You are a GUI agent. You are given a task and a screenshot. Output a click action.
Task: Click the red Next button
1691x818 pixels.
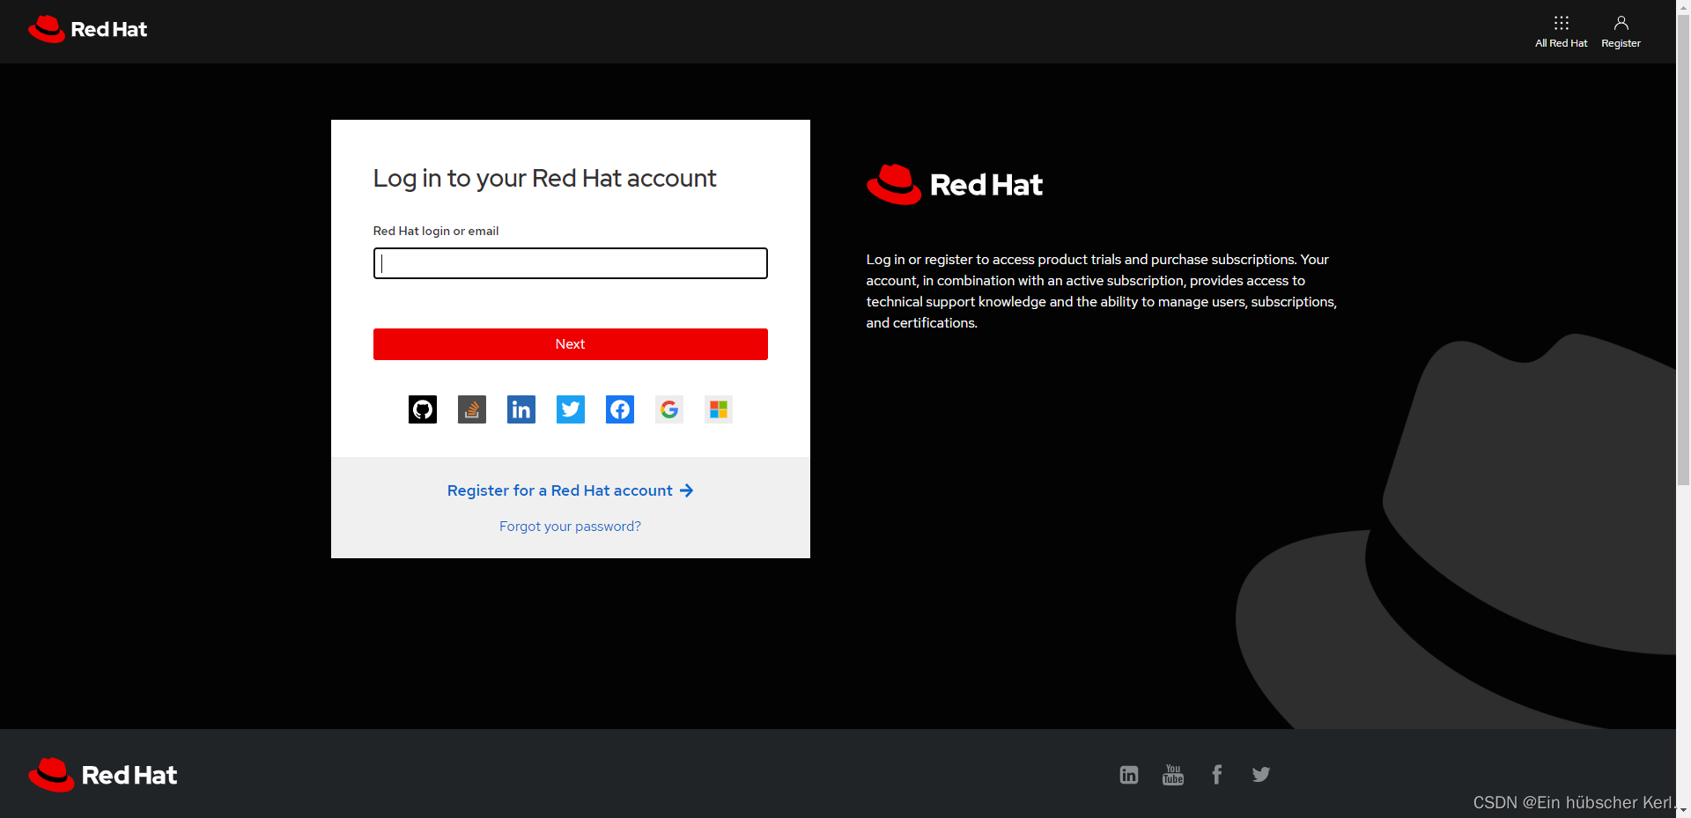click(x=571, y=344)
